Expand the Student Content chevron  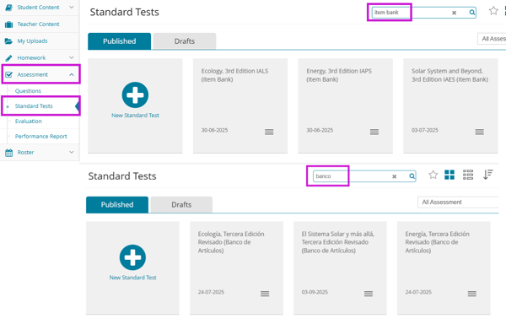[x=72, y=7]
